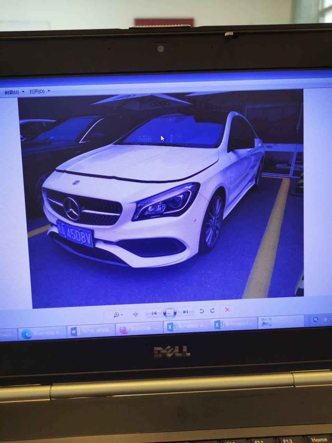Open the first Excel workbook taskbar button
The width and height of the screenshot is (332, 443).
[187, 326]
